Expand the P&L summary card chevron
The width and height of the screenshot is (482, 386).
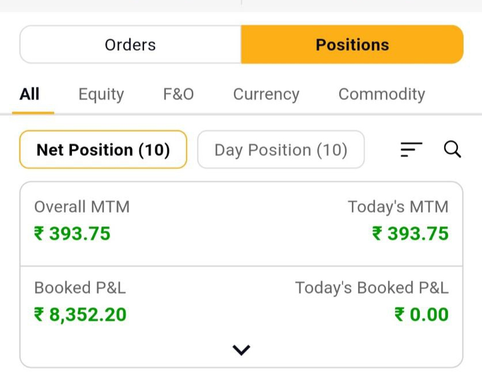point(241,350)
